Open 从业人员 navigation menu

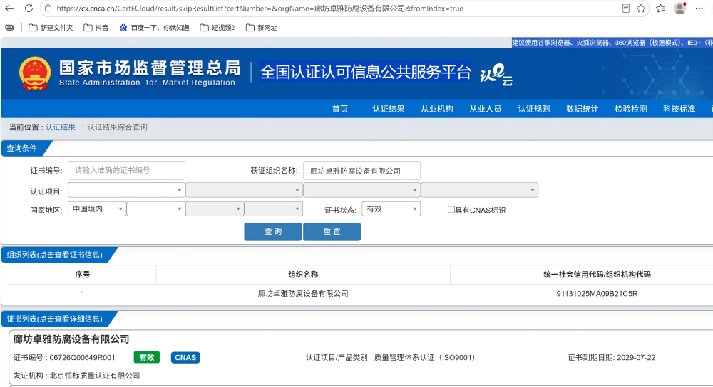tap(485, 109)
